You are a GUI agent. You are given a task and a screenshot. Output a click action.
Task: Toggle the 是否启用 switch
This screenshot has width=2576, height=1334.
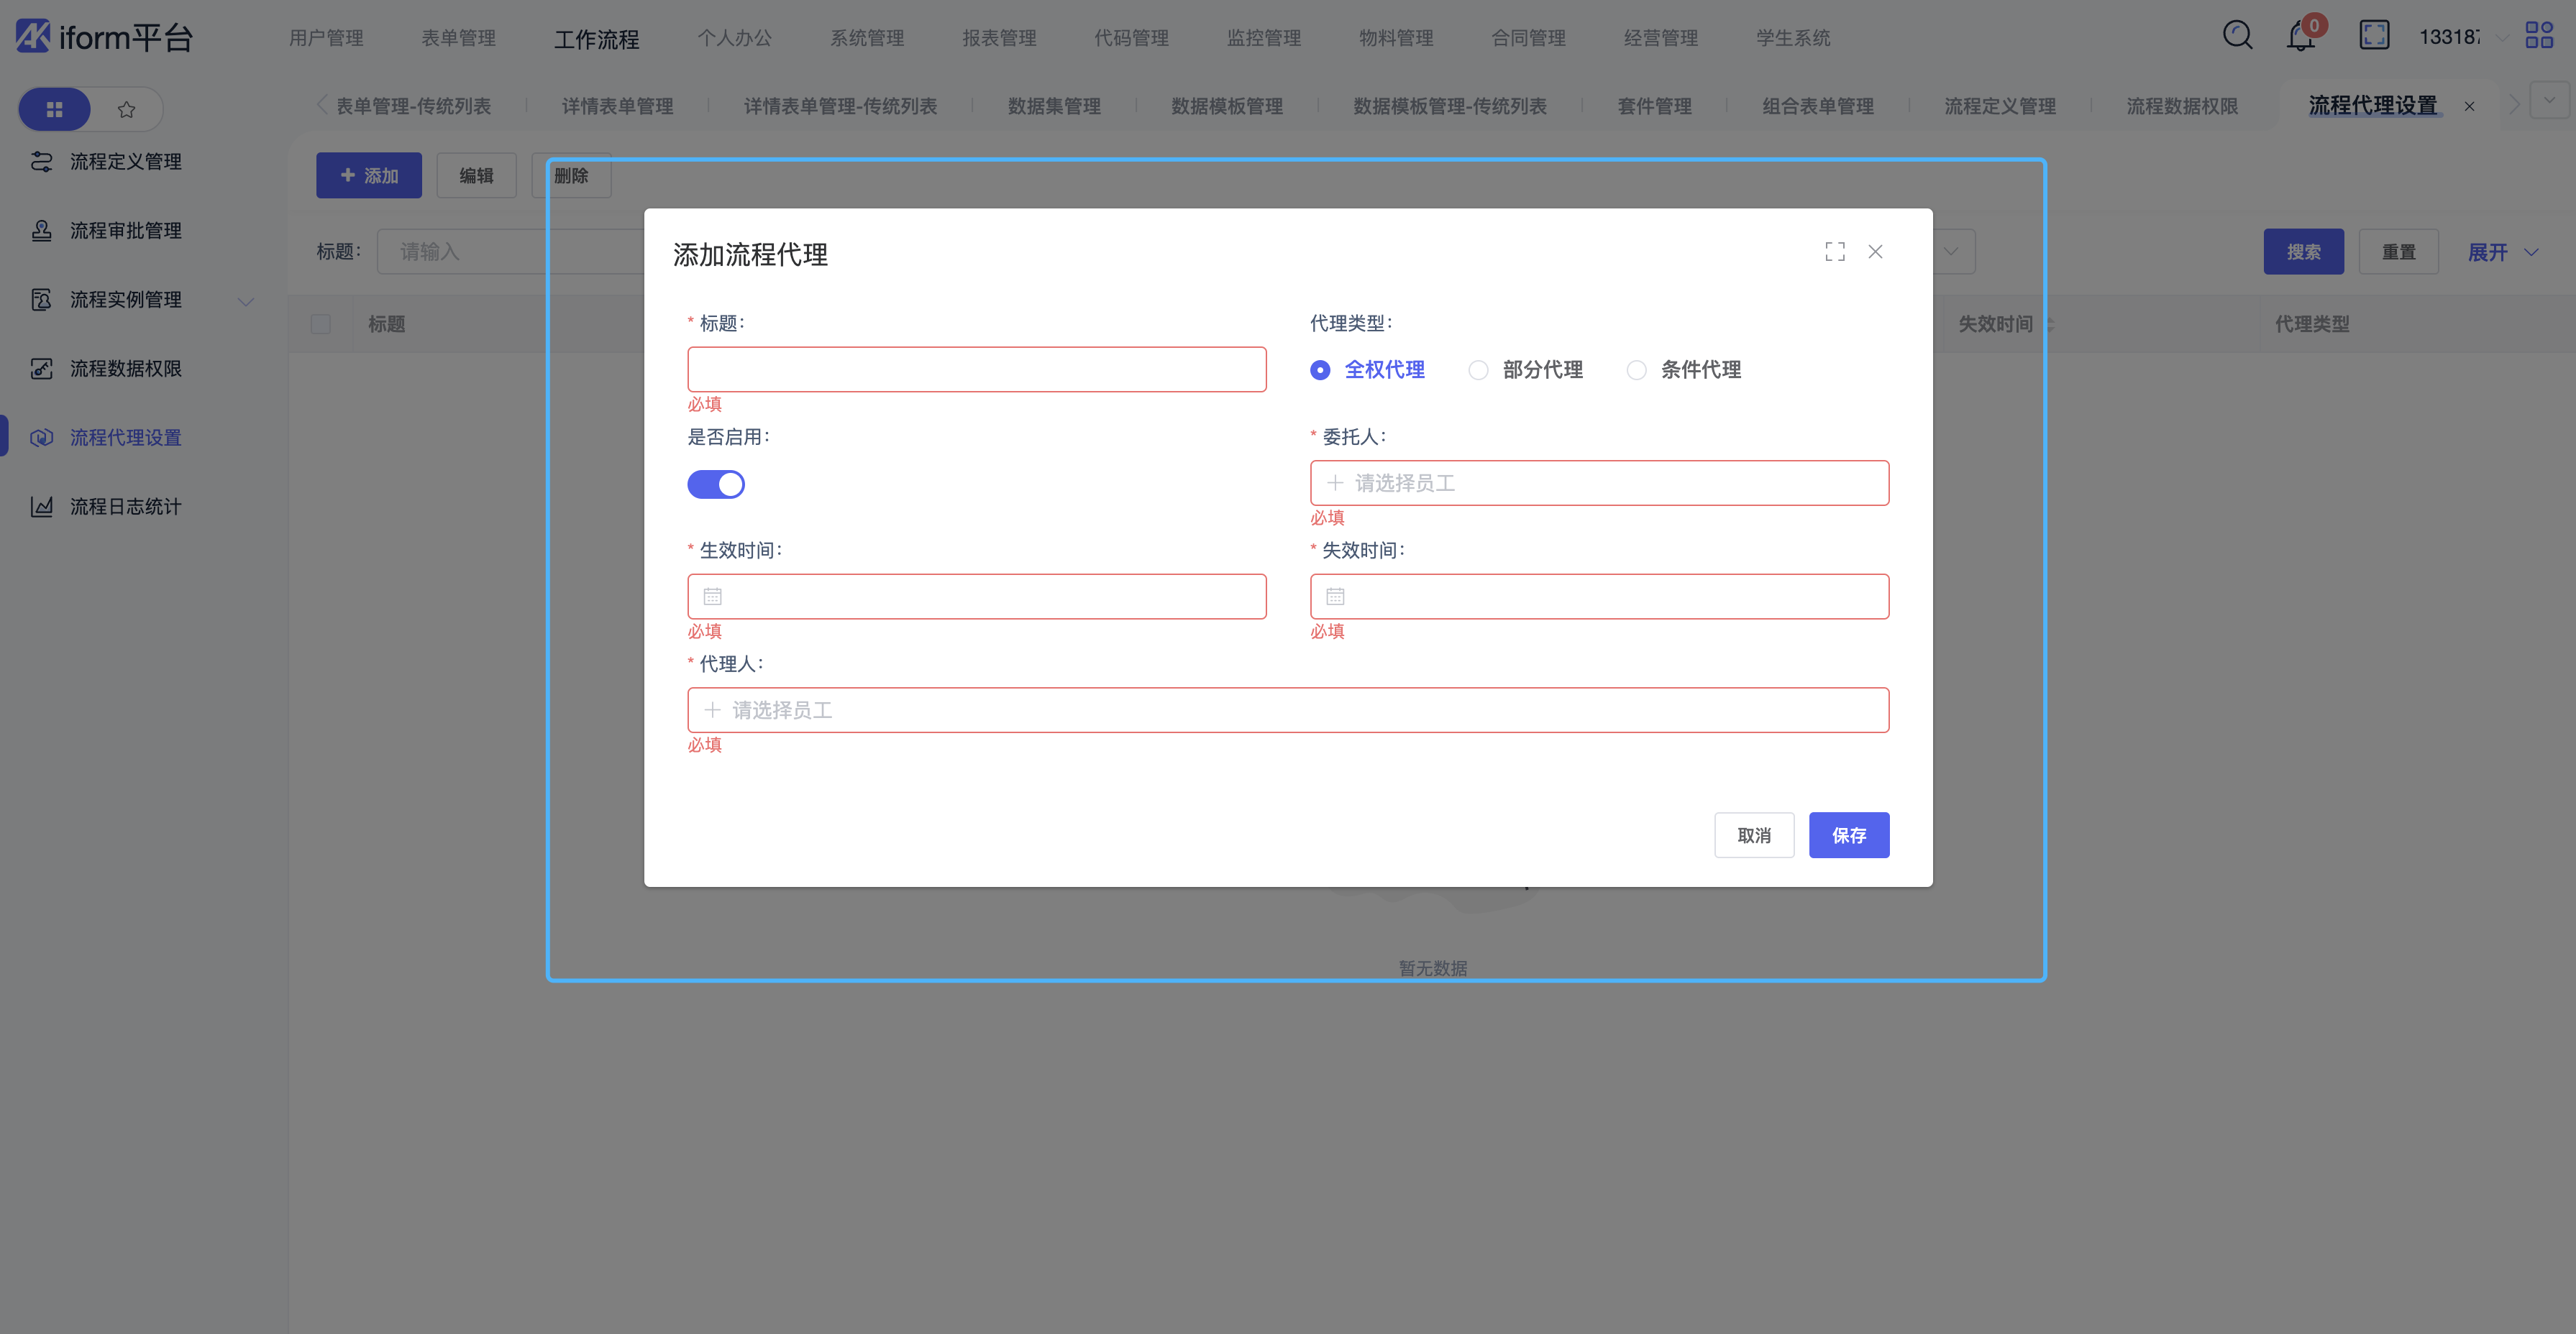(716, 484)
